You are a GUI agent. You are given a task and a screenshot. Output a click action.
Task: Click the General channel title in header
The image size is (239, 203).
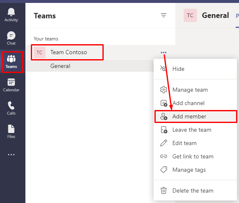[215, 15]
